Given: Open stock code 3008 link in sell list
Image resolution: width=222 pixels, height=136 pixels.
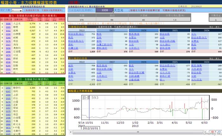Looking at the screenshot, I should click(8, 24).
